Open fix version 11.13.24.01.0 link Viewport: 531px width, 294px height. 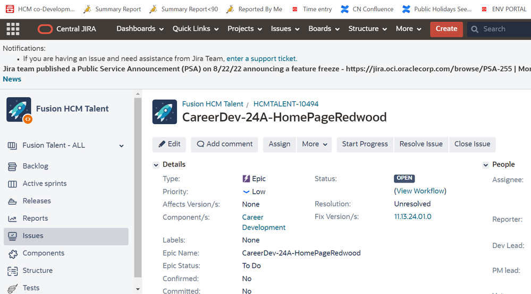(412, 217)
